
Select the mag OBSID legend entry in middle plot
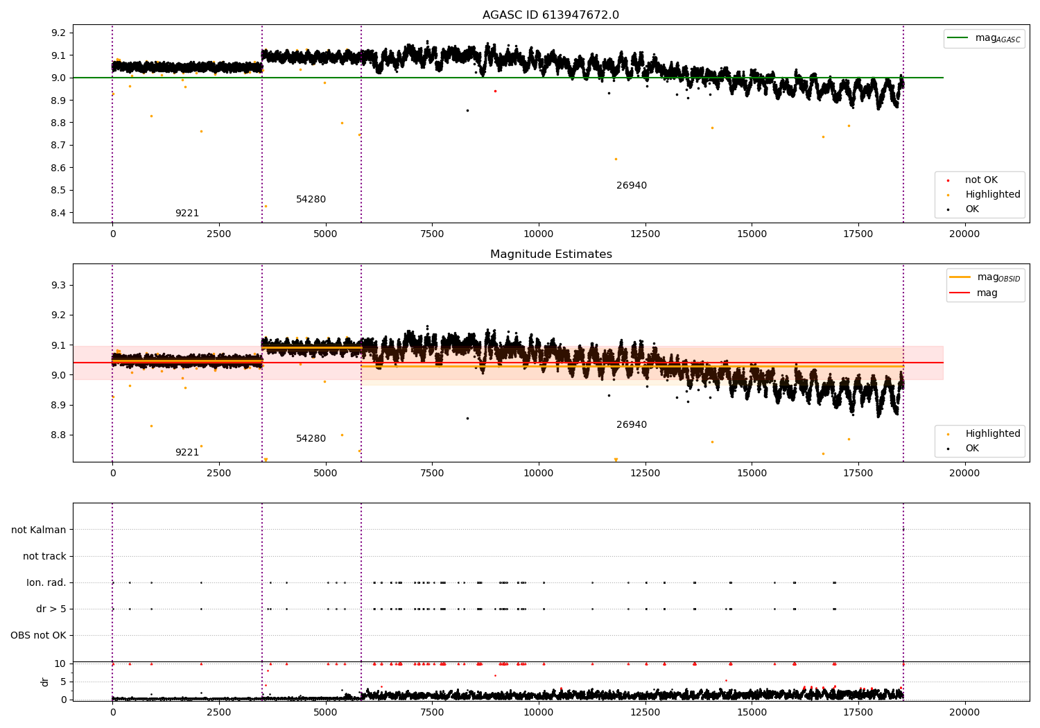coord(985,277)
